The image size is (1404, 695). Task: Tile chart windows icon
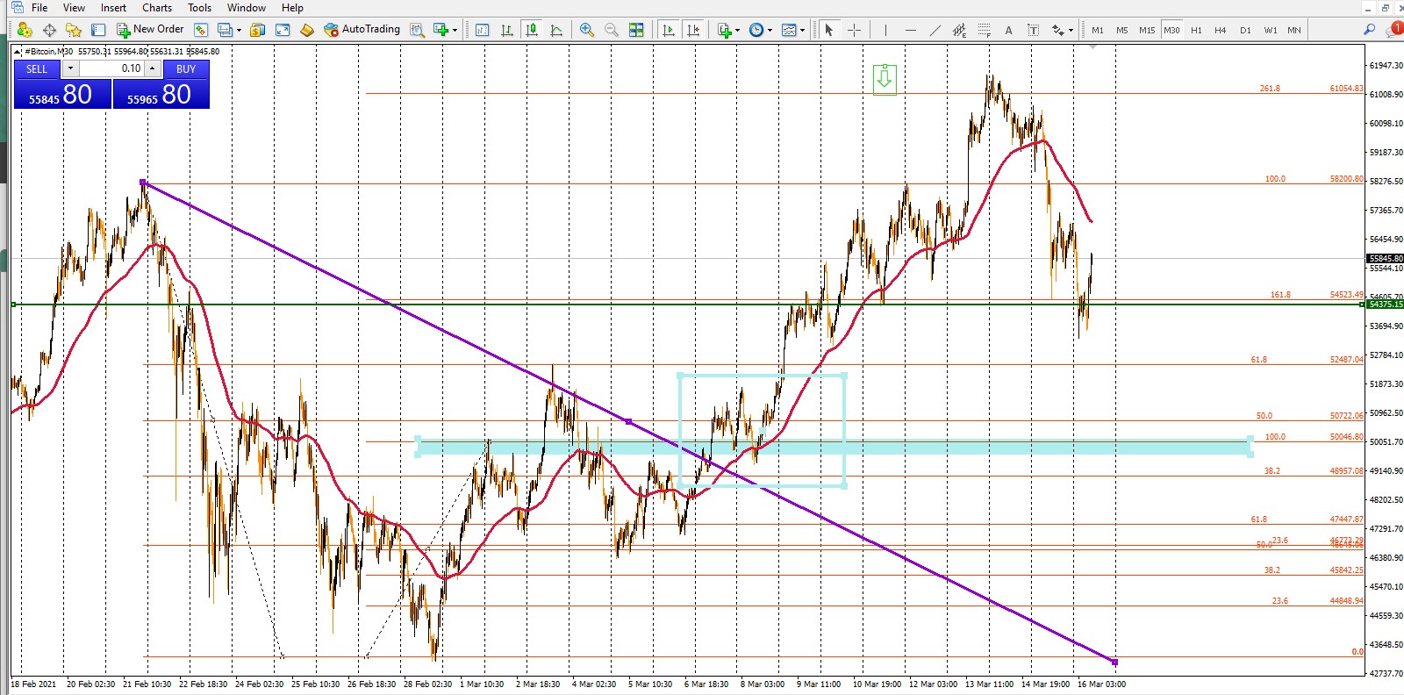click(636, 30)
